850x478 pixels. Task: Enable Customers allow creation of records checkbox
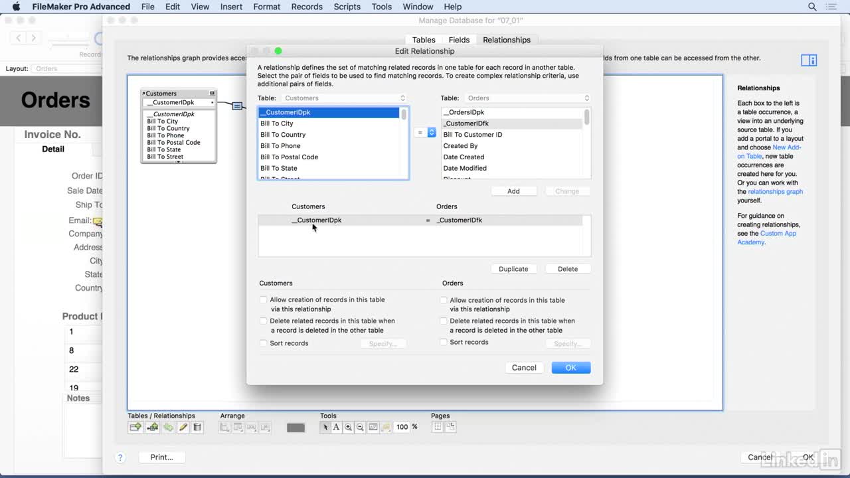pyautogui.click(x=264, y=300)
